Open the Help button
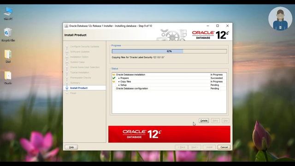 [x=71, y=147]
